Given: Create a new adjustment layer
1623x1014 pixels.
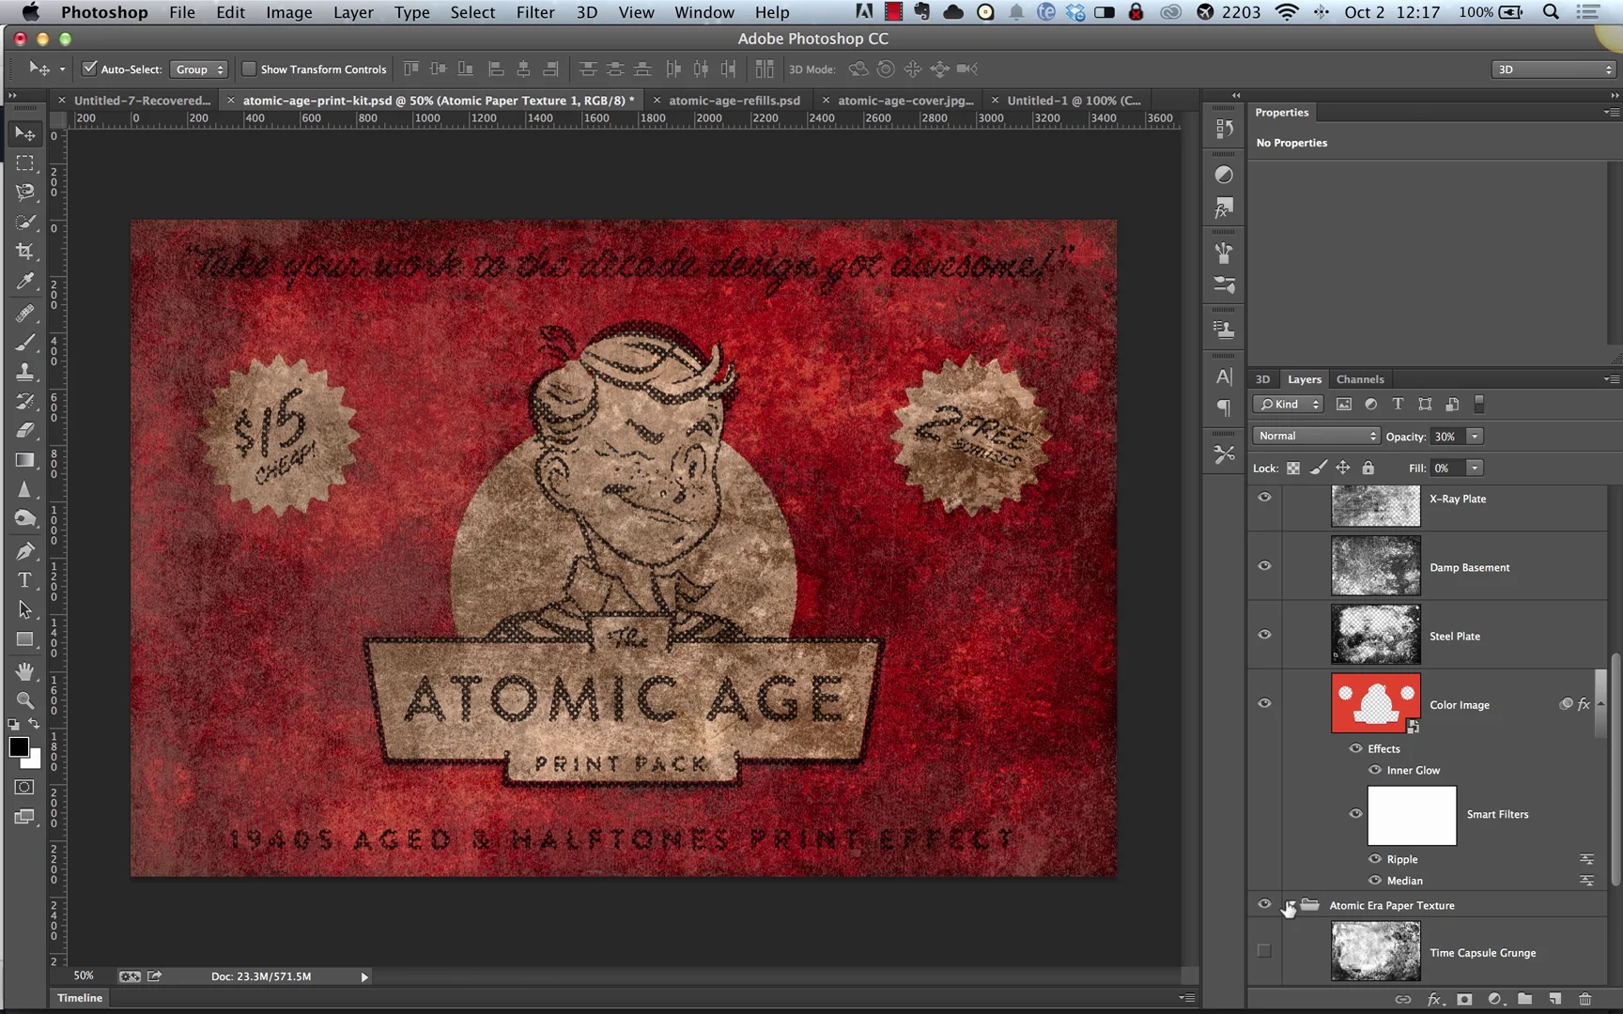Looking at the screenshot, I should tap(1495, 999).
